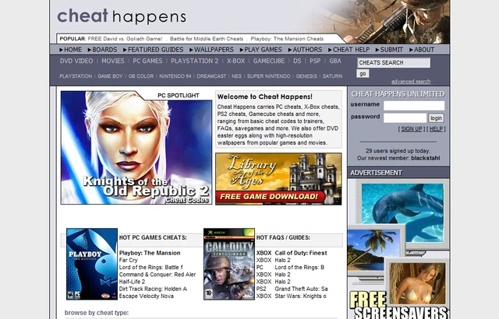Open the advanced search link
This screenshot has width=499, height=319.
(x=411, y=82)
